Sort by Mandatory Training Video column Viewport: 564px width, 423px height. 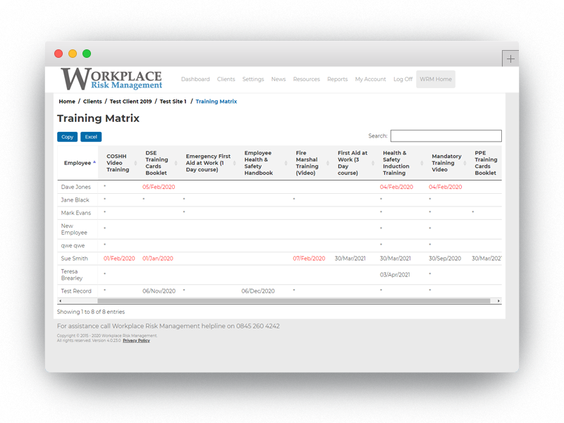[447, 163]
